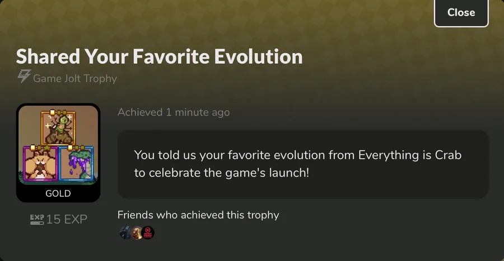Click the word Evolution in the title
504x261 pixels.
click(258, 56)
